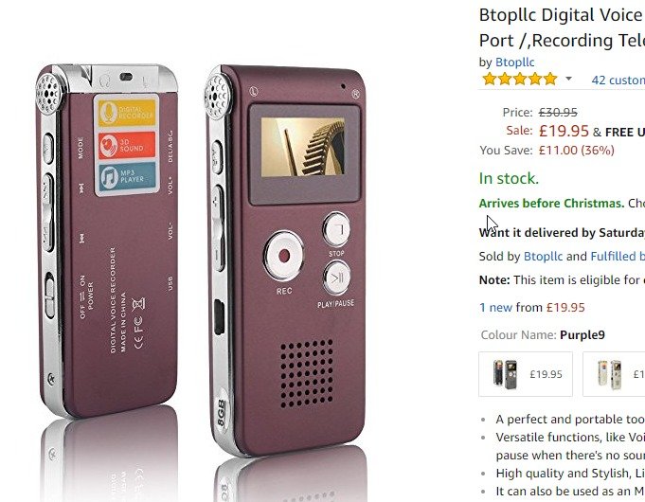Screen dimensions: 645x502
Task: Click the five-star rating icons
Action: coord(520,79)
